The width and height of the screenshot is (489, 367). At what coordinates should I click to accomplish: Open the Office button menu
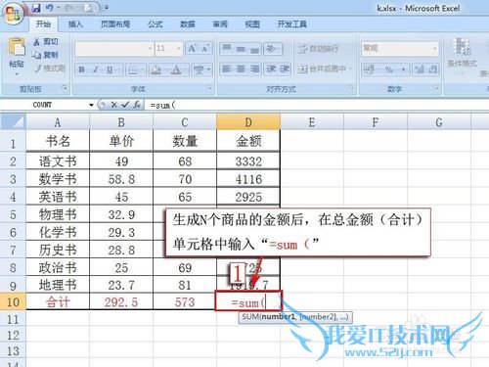coord(13,14)
